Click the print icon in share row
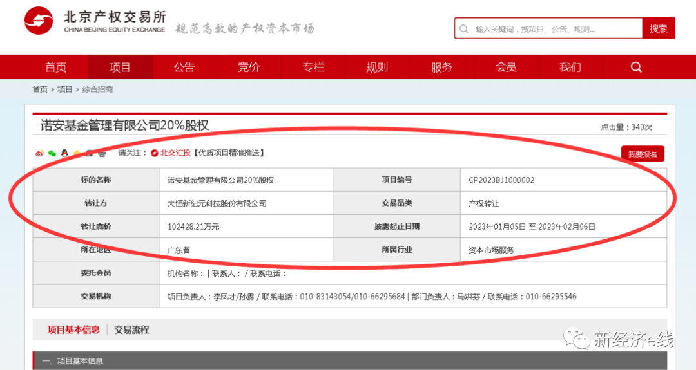The image size is (696, 370). pyautogui.click(x=102, y=153)
